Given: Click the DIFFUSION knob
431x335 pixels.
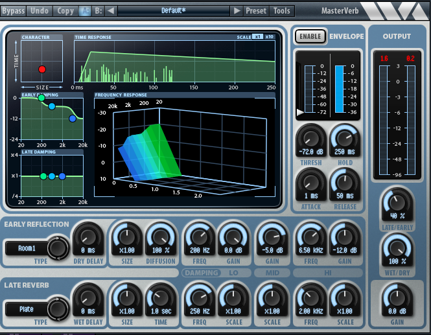Looking at the screenshot, I should pyautogui.click(x=161, y=237).
